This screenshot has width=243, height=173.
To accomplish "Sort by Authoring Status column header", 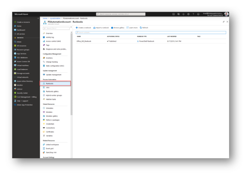I will tap(113, 36).
